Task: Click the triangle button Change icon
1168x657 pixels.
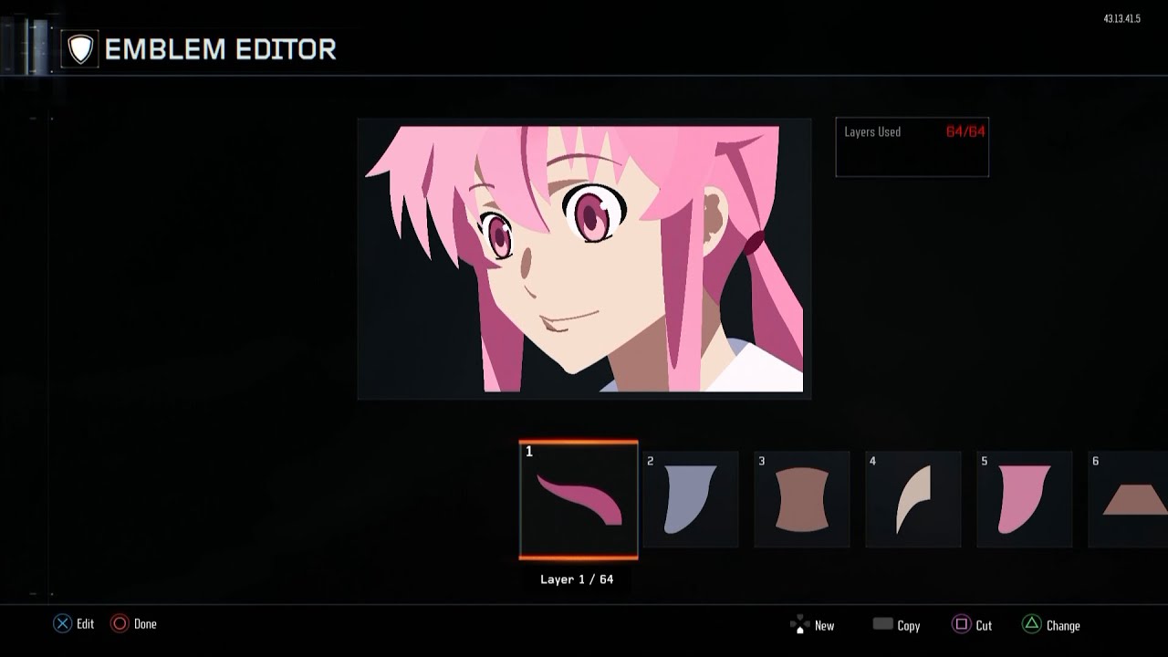Action: coord(1031,624)
